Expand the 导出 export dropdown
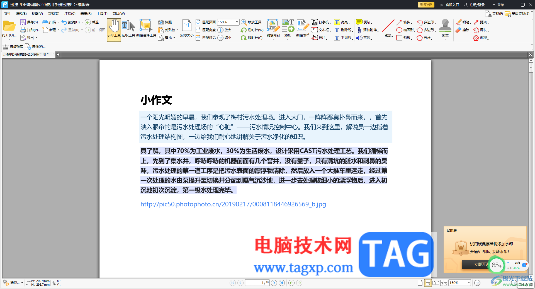The height and width of the screenshot is (289, 535). [x=36, y=38]
